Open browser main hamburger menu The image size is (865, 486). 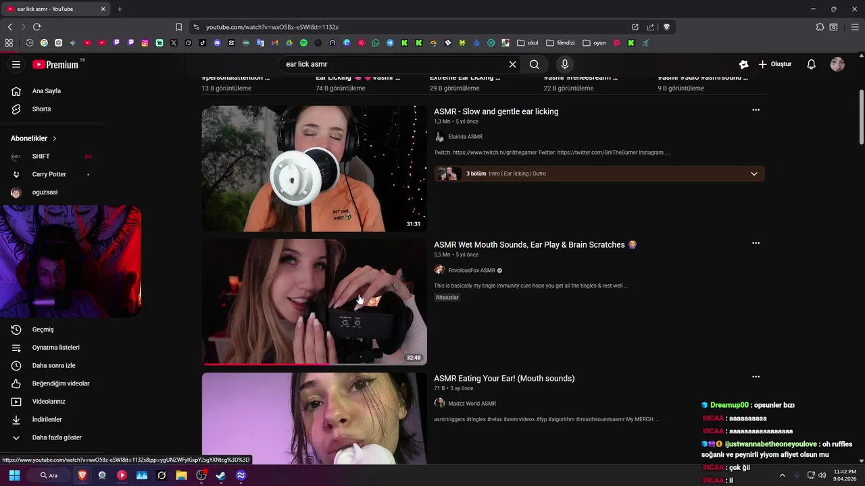pos(855,27)
